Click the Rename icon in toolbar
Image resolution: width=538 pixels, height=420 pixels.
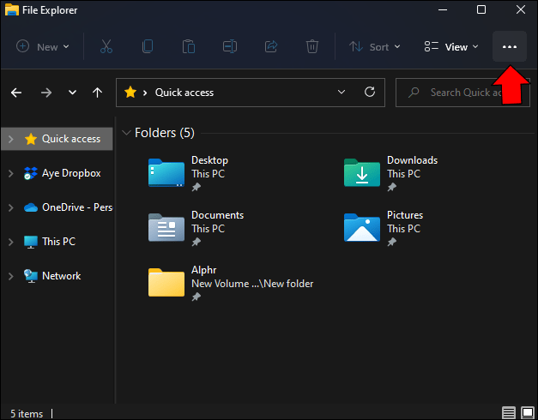[230, 47]
